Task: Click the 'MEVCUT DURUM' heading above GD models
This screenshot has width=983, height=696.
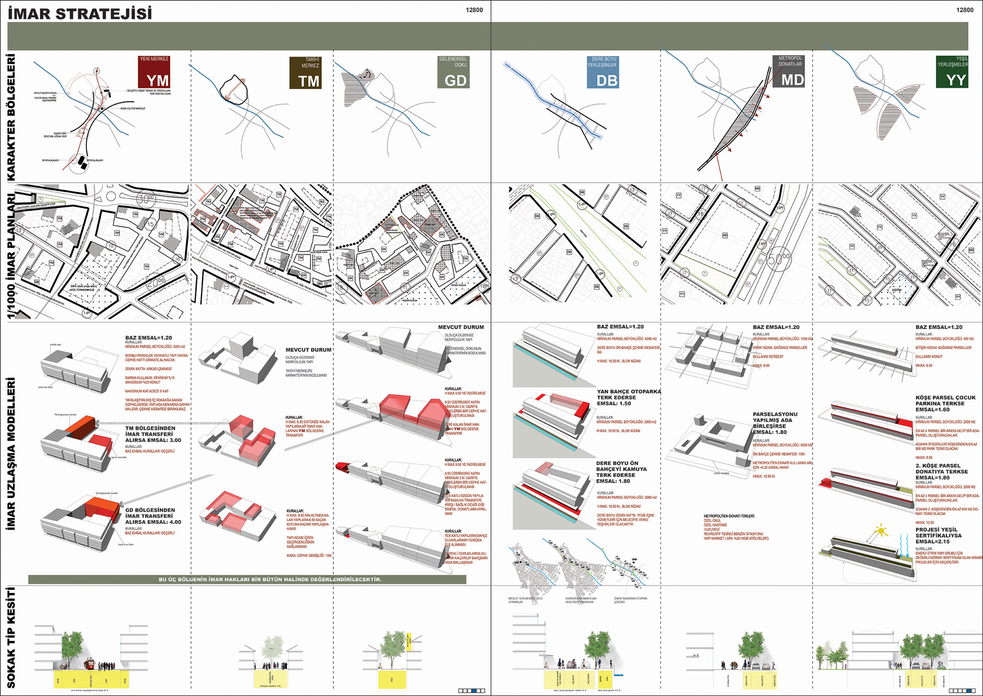Action: tap(461, 327)
